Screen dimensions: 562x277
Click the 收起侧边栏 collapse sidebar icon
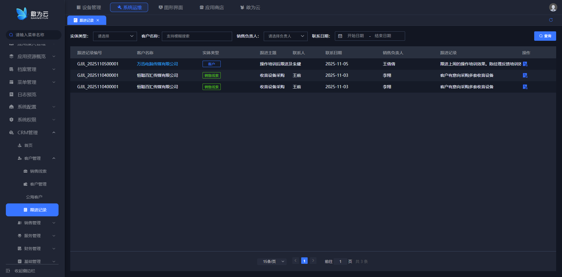8,271
